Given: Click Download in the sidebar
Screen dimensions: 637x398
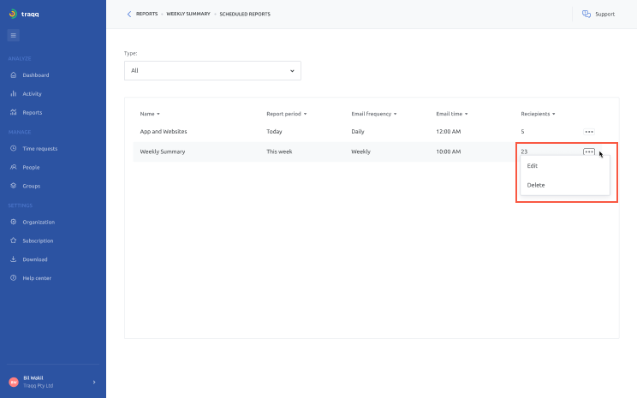Looking at the screenshot, I should point(34,259).
